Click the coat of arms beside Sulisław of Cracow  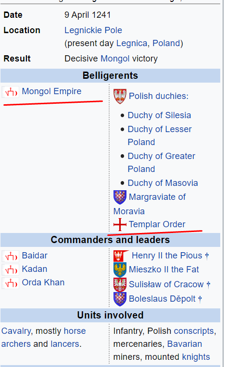click(x=120, y=284)
